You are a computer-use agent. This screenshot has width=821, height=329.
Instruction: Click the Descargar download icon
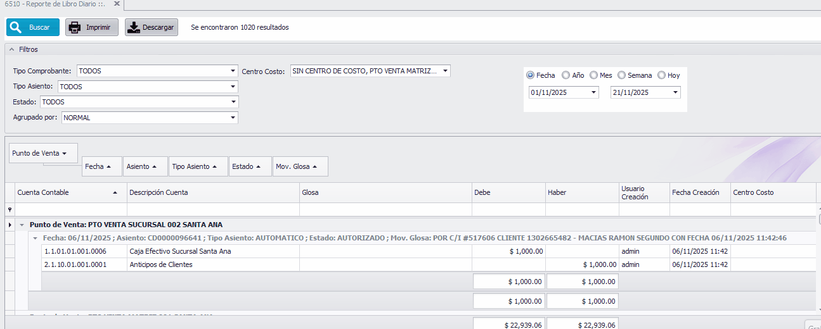133,27
